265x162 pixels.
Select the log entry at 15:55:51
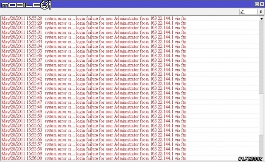[x=130, y=121]
